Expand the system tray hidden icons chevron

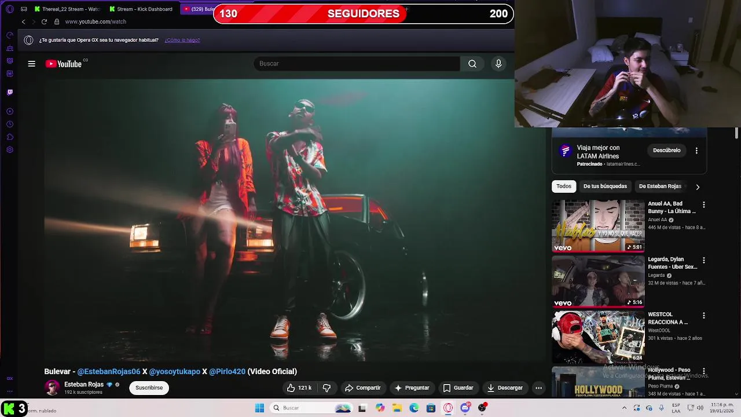(624, 408)
